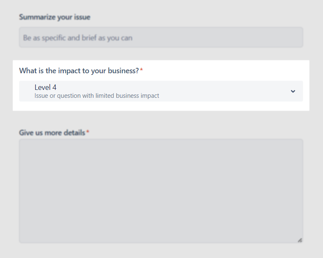Click the middle of the details text area
Screen dimensions: 323x258
click(x=161, y=191)
